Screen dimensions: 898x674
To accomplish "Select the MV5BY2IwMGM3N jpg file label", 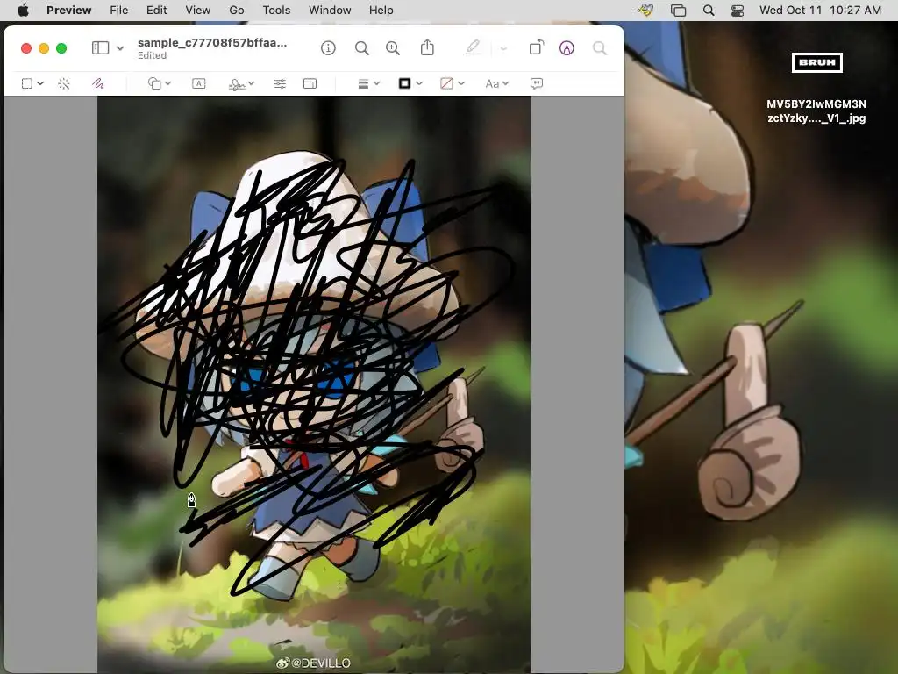I will 816,111.
